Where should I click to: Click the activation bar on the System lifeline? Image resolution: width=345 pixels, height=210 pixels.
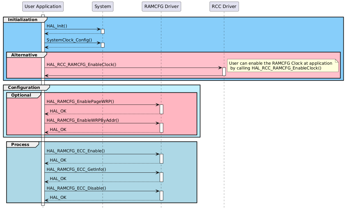click(103, 31)
